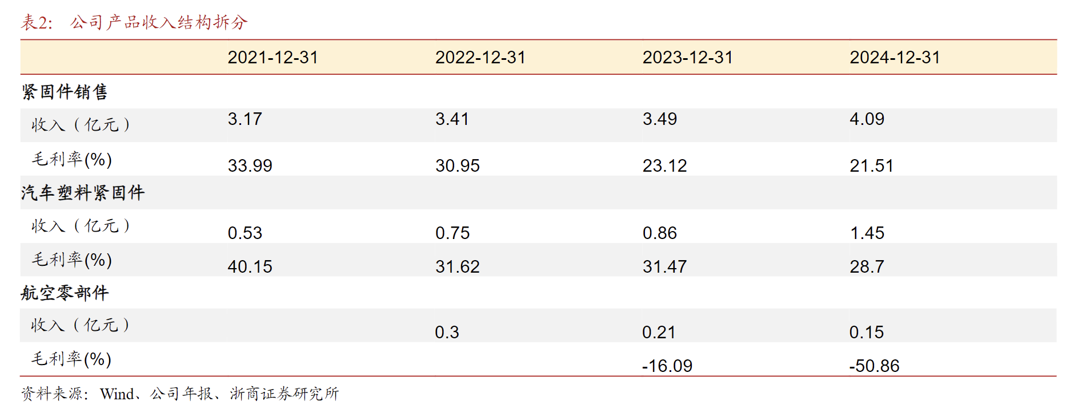Click the 33.99 gross margin cell

tap(250, 166)
